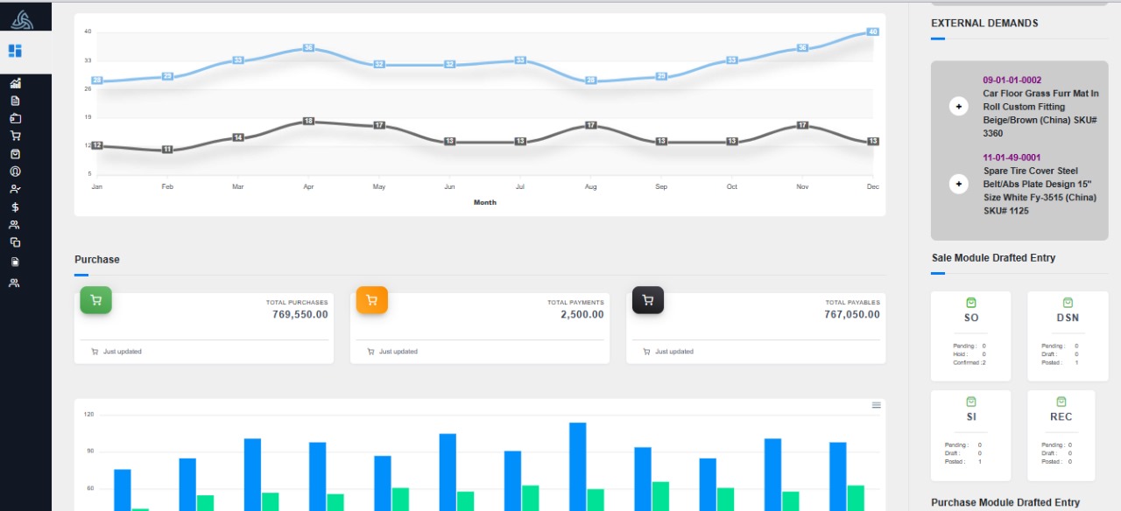Viewport: 1121px width, 511px height.
Task: Expand the Spare Tire Cover demand plus button
Action: [x=959, y=184]
